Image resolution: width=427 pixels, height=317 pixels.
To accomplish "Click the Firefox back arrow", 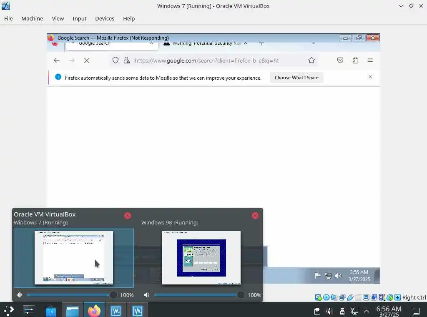I will (57, 60).
